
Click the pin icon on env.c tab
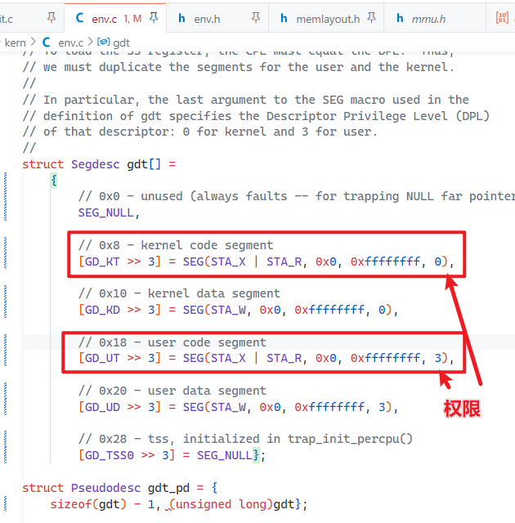click(154, 17)
